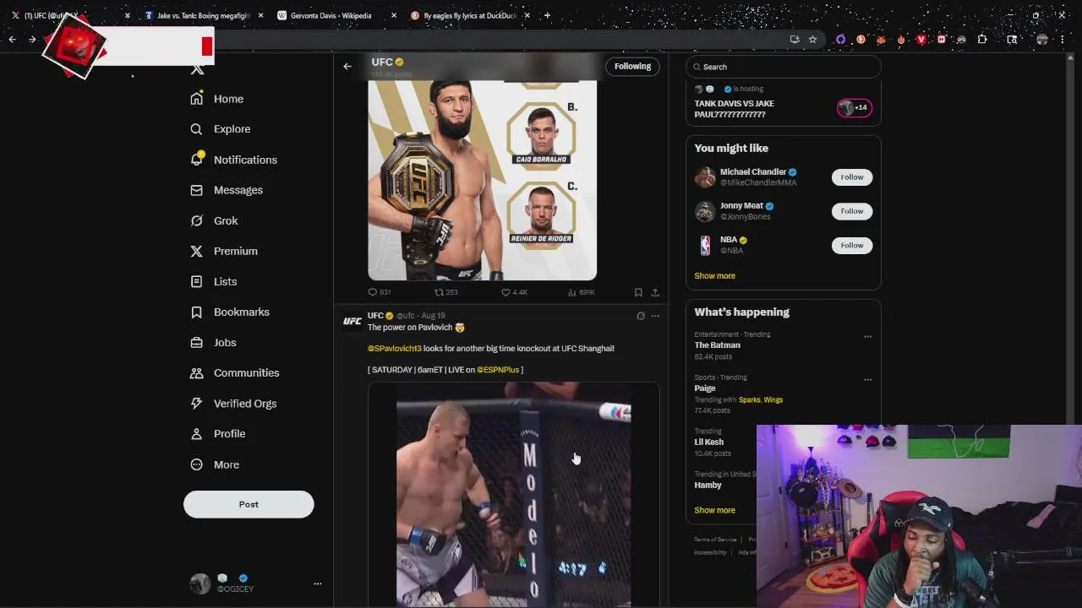This screenshot has width=1082, height=608.
Task: Bookmark this page with the star icon
Action: pos(812,39)
